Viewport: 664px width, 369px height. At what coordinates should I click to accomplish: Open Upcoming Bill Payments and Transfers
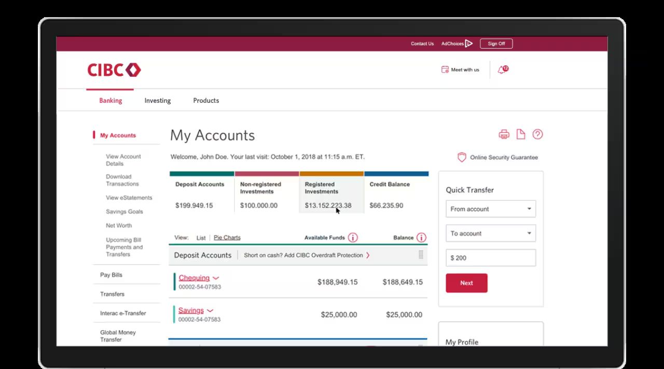coord(124,247)
